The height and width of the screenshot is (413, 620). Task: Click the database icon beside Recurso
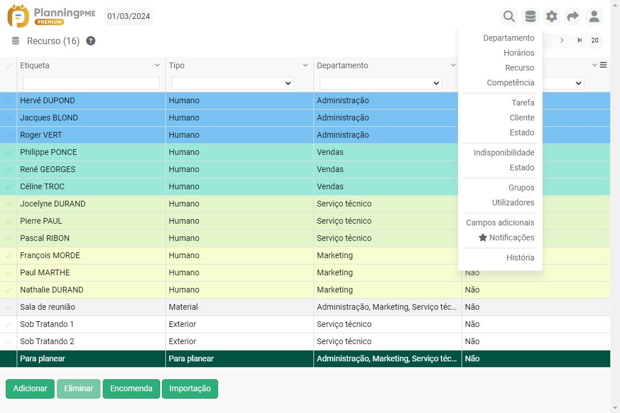pyautogui.click(x=15, y=41)
